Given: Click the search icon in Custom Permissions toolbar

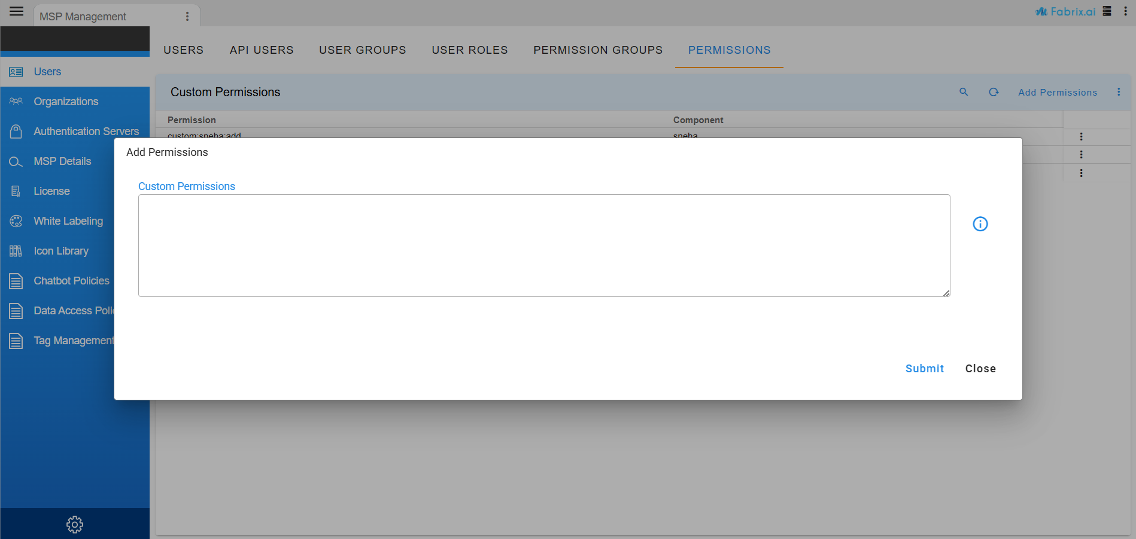Looking at the screenshot, I should click(x=963, y=92).
